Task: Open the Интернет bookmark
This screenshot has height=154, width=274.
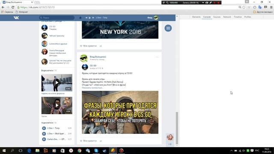Action: click(22, 12)
